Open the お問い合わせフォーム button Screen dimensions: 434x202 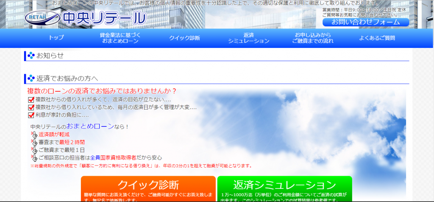coord(366,22)
